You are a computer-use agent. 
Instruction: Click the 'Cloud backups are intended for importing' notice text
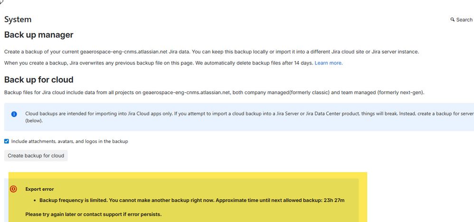[249, 117]
